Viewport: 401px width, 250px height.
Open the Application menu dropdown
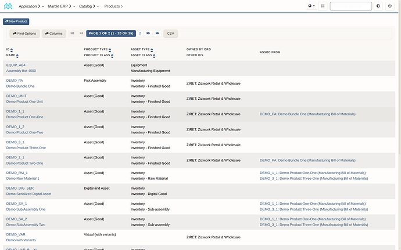31,6
